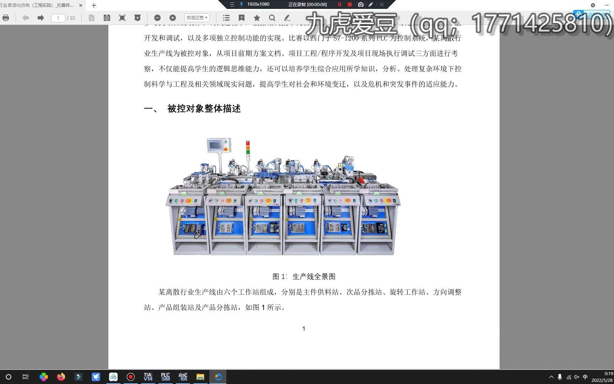Switch to single page view

tap(91, 18)
